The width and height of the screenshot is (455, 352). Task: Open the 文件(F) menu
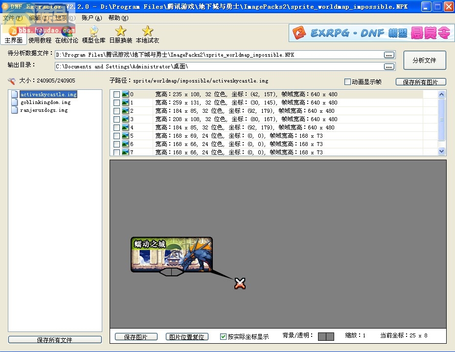(13, 18)
